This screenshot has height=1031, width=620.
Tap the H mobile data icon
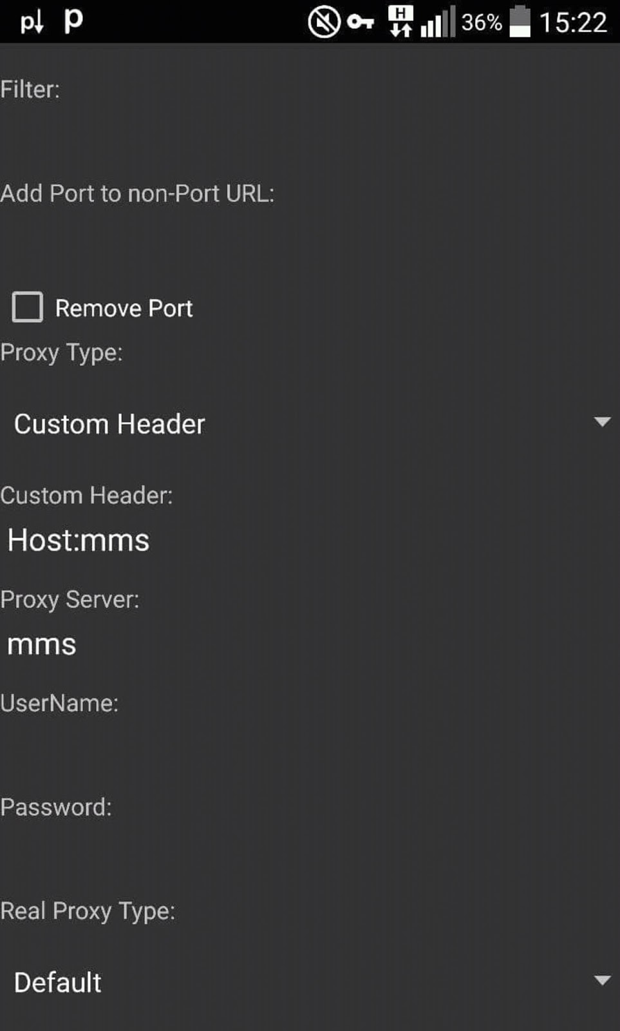pos(400,21)
